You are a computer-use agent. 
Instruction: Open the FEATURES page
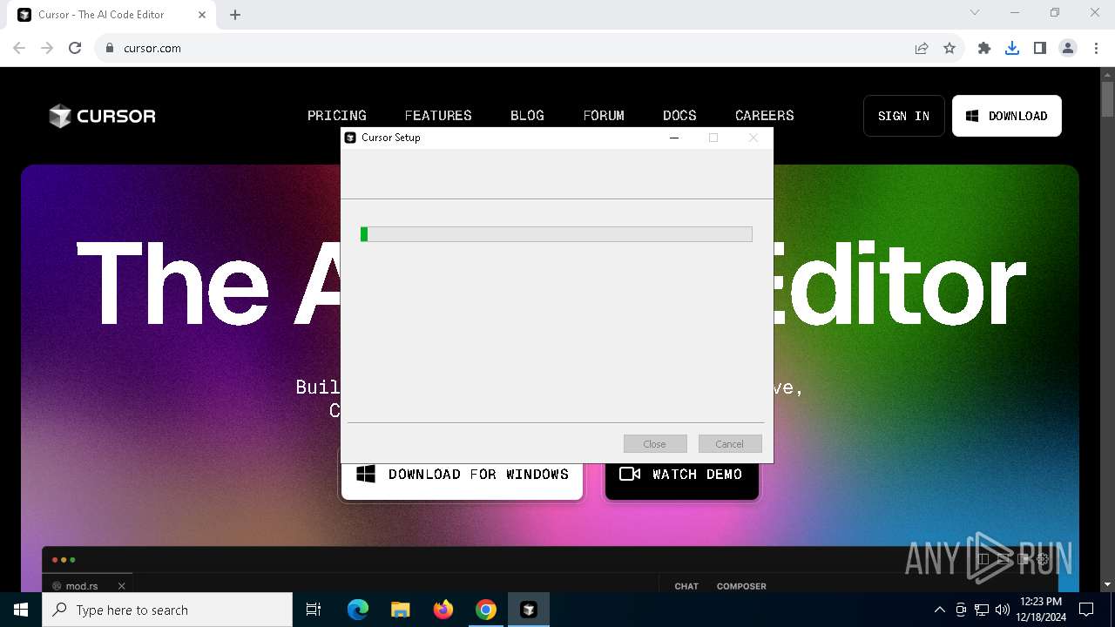pos(438,116)
